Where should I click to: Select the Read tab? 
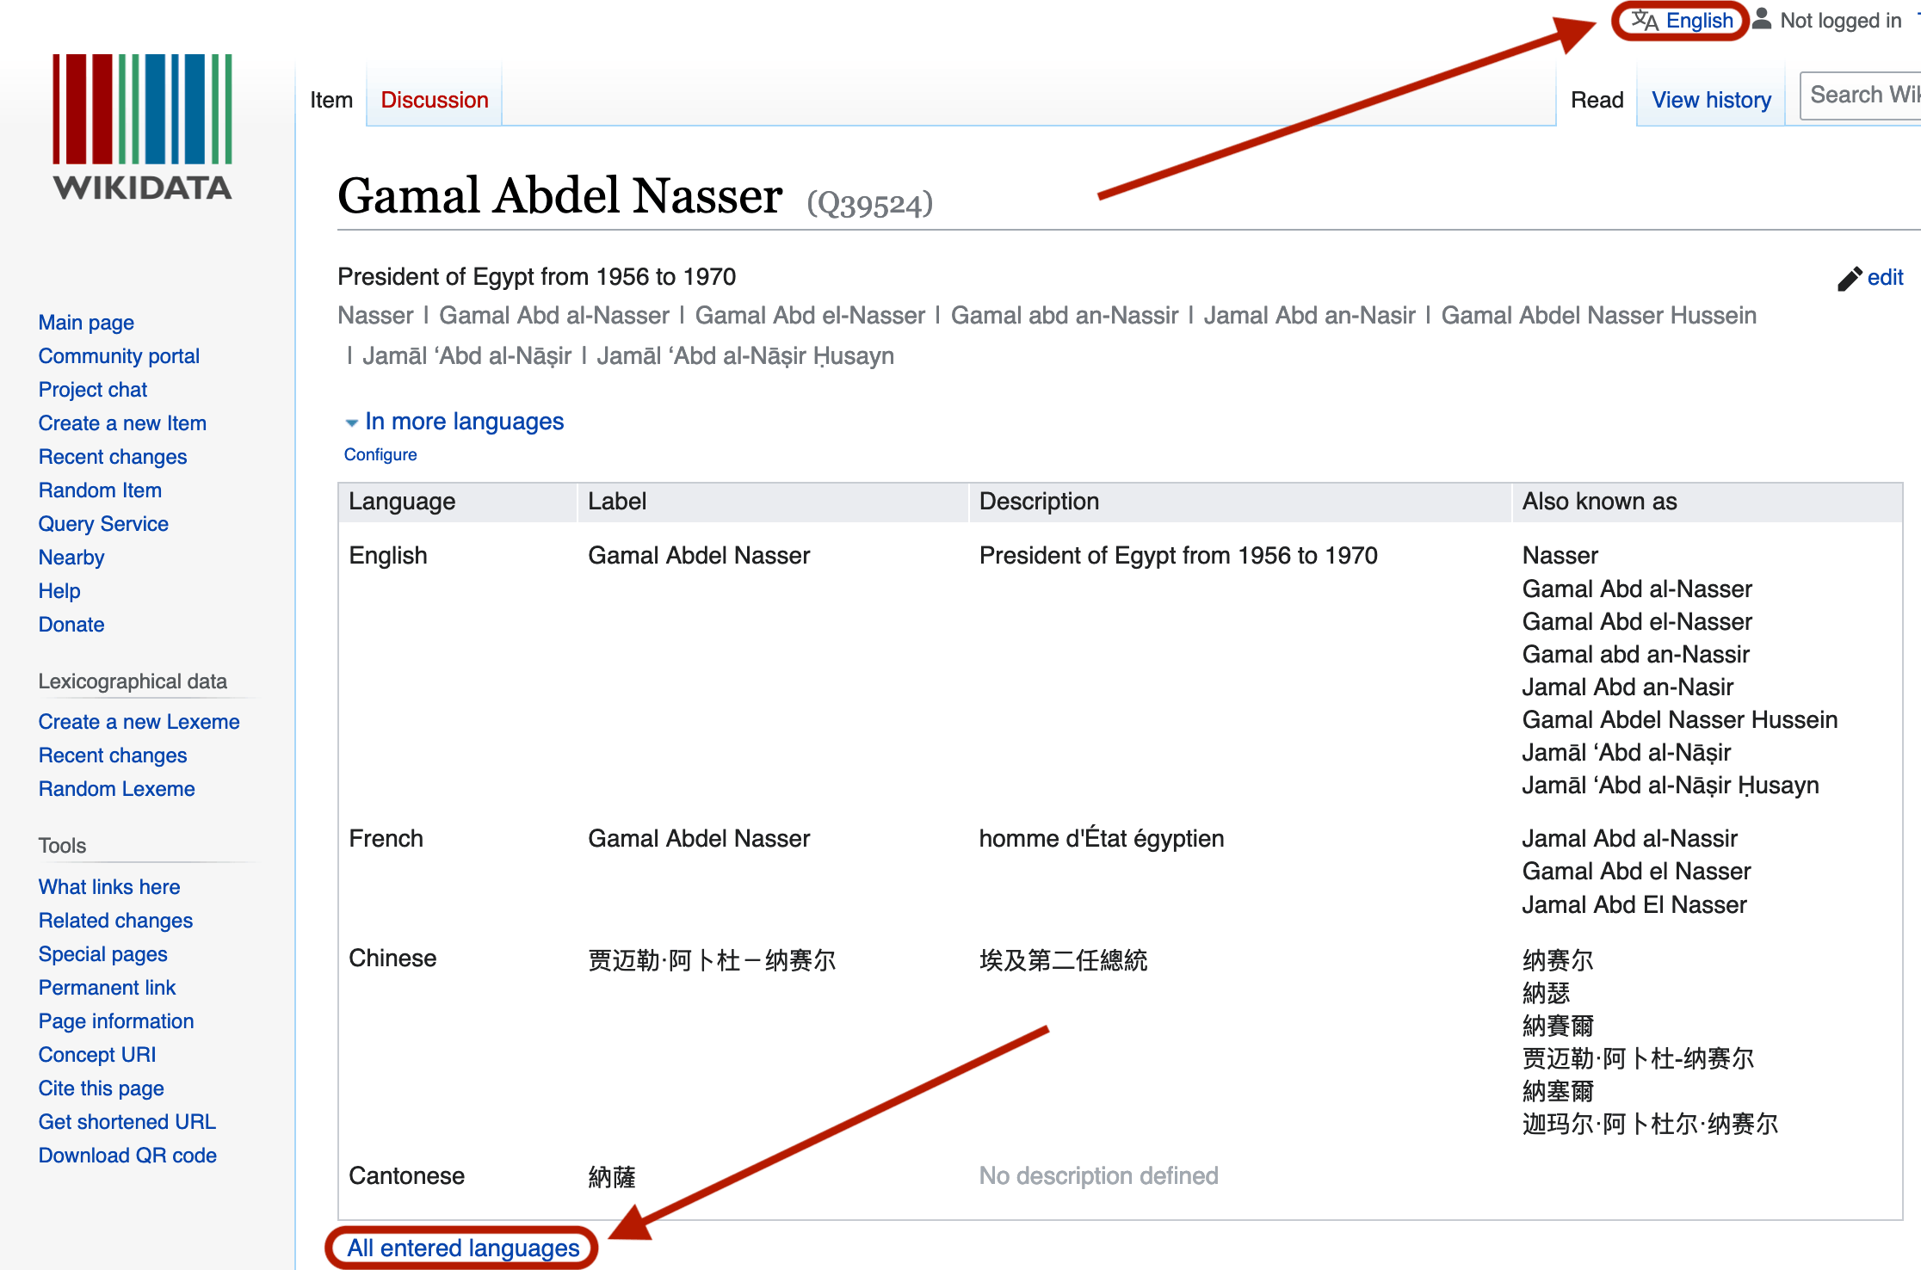click(x=1597, y=100)
